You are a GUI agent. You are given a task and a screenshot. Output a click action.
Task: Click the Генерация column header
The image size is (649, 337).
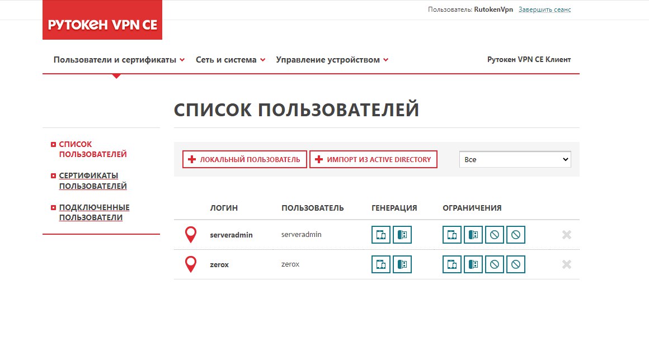394,208
